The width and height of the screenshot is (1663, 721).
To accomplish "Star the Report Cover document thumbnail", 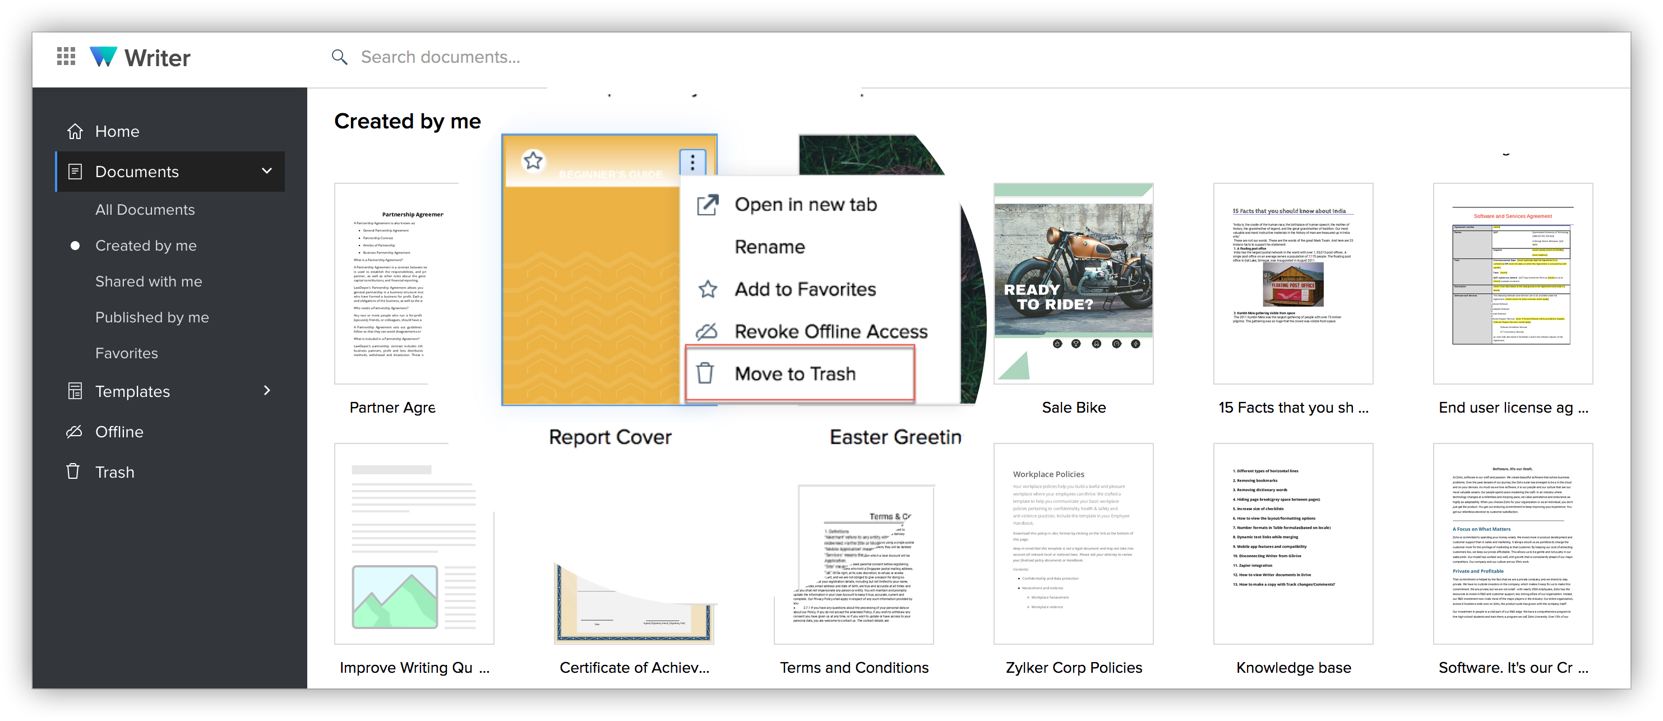I will point(533,160).
